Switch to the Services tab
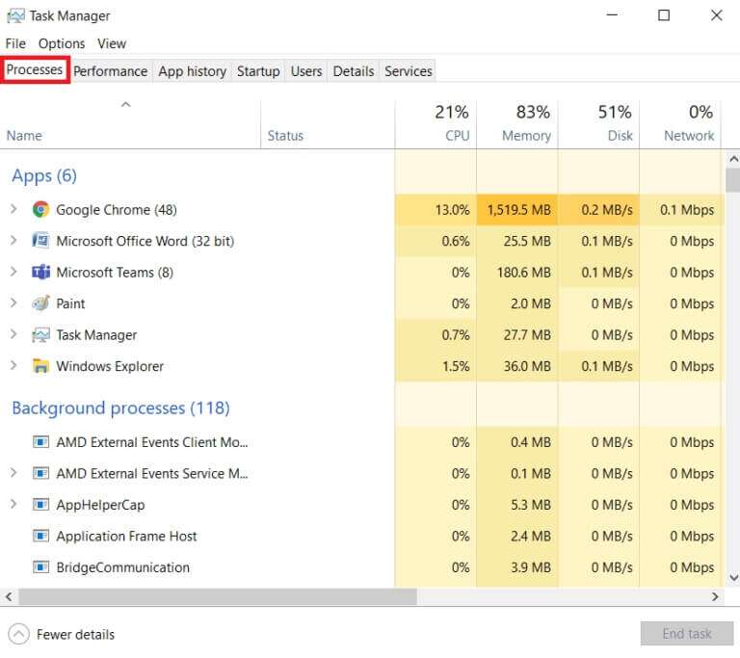Viewport: 740px width, 658px height. point(409,71)
